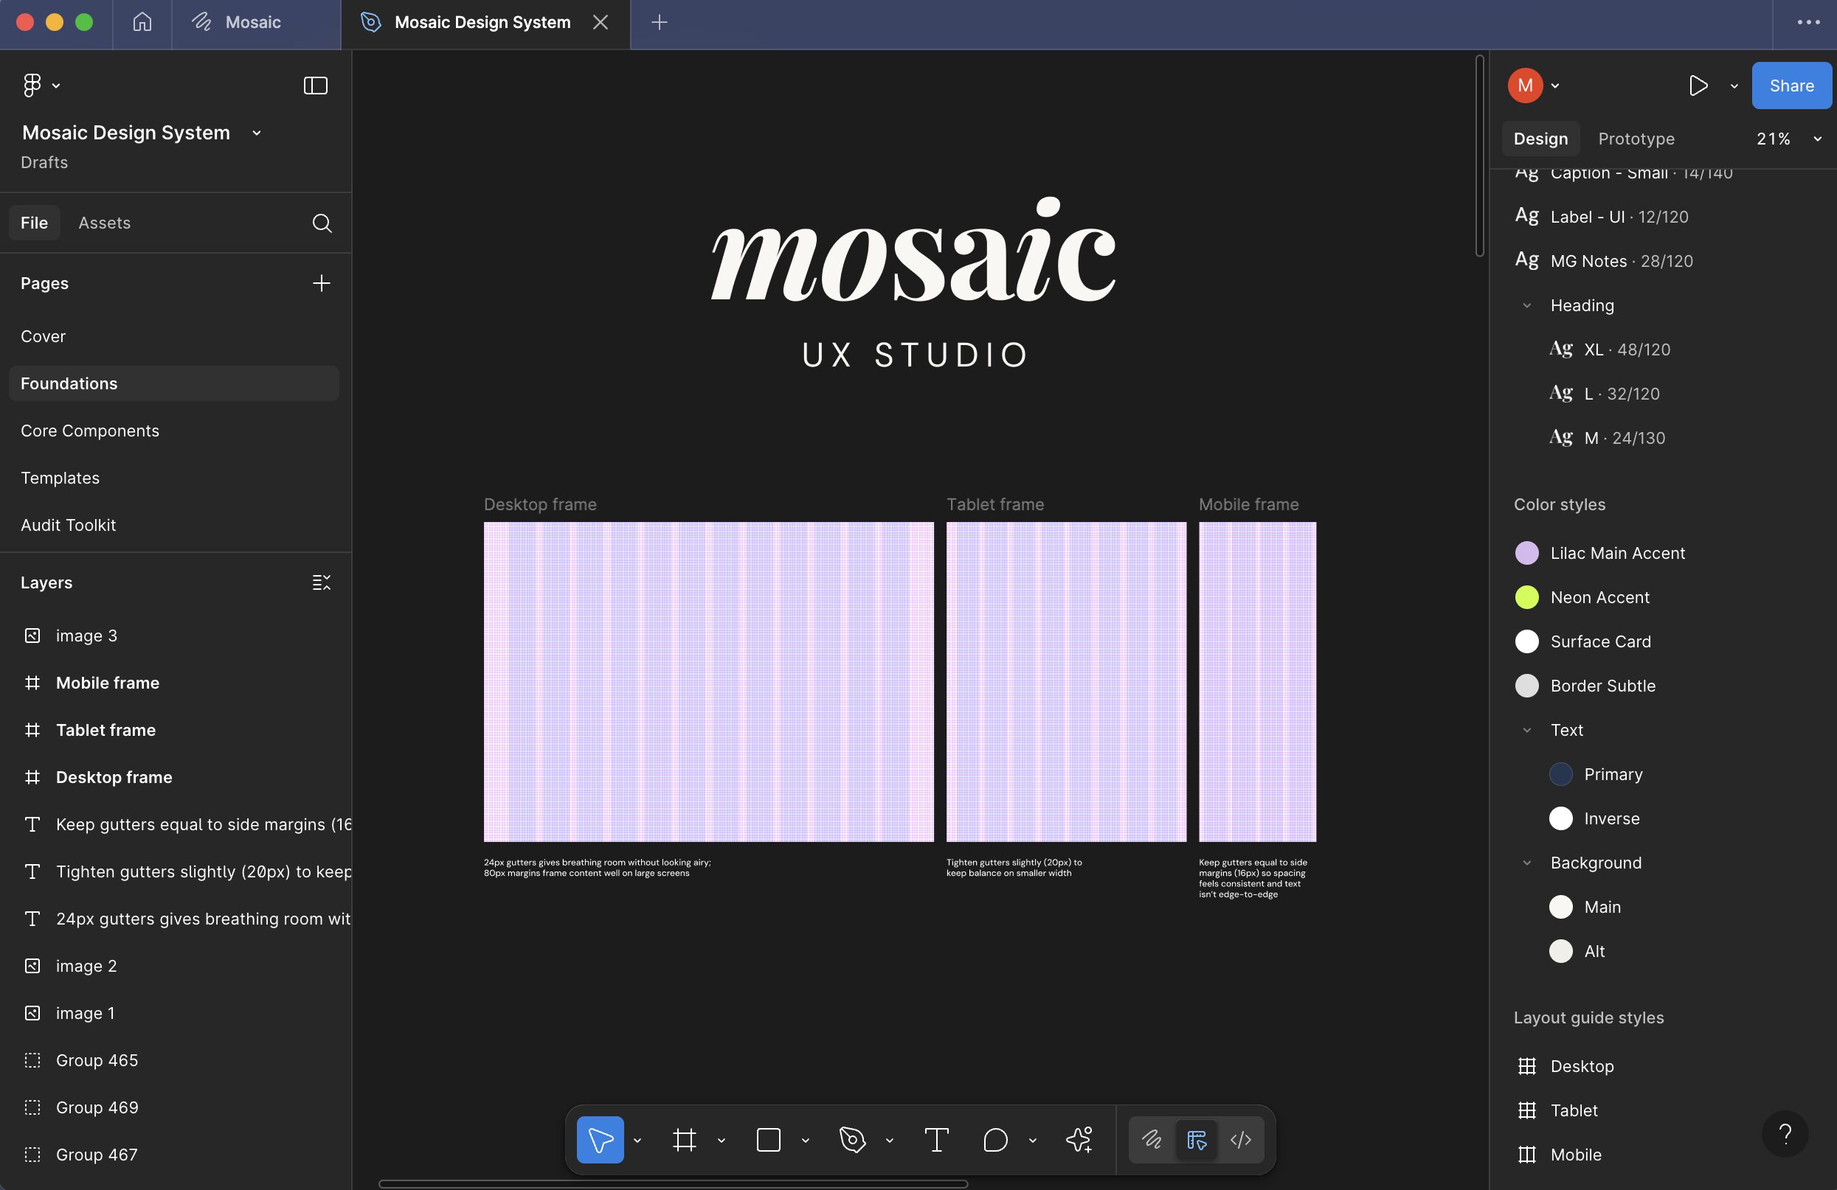
Task: Click the Share button
Action: click(x=1791, y=86)
